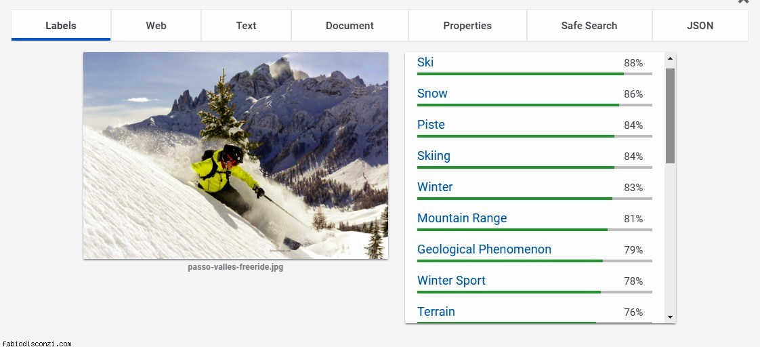760x347 pixels.
Task: Switch to the Web tab
Action: pos(156,26)
